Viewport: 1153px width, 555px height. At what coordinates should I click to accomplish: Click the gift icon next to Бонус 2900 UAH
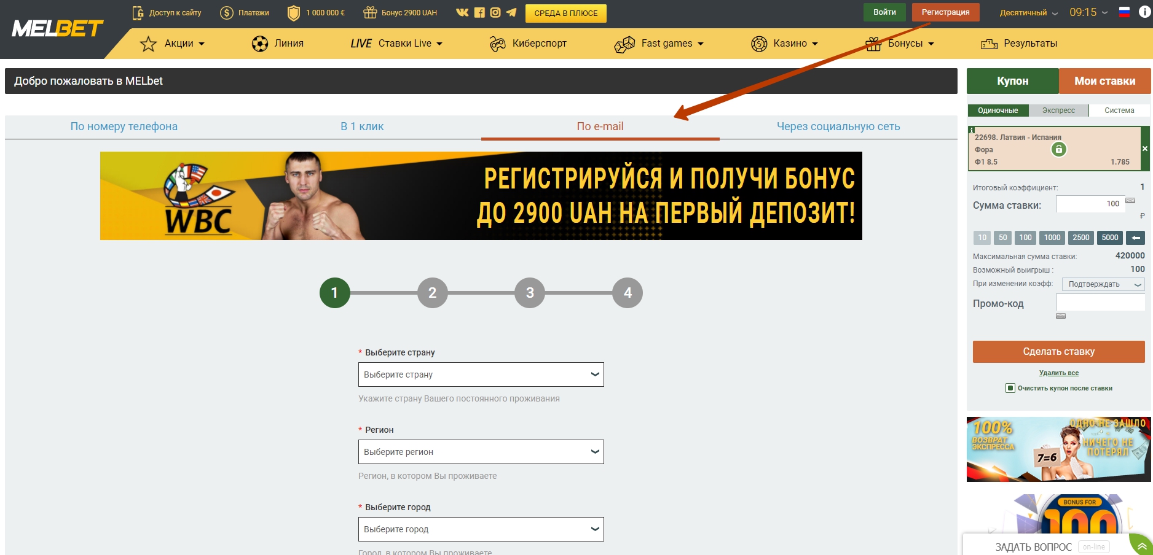[370, 12]
